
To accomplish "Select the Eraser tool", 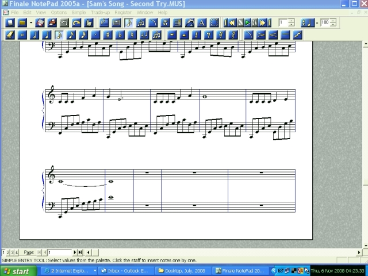I will click(x=10, y=35).
